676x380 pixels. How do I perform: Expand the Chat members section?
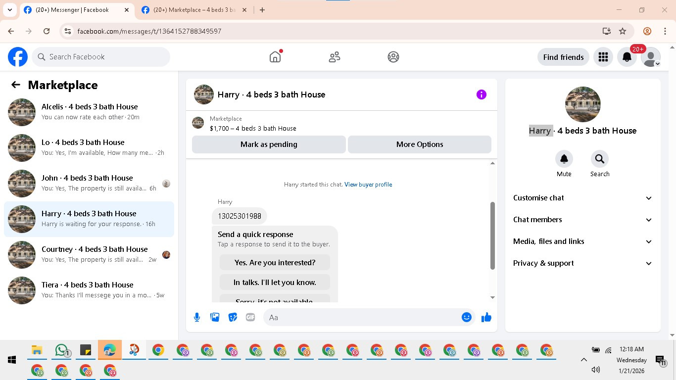583,220
